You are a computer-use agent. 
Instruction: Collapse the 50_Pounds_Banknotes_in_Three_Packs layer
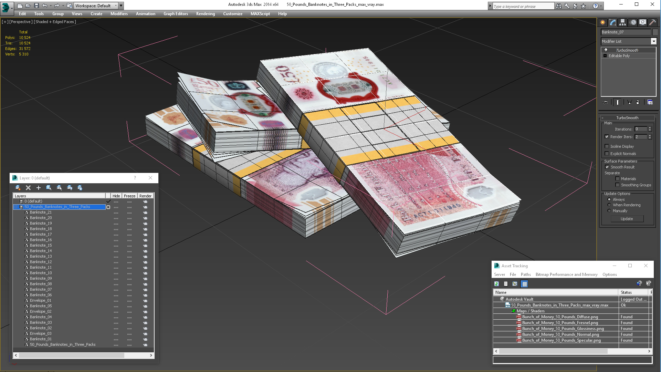tap(16, 207)
